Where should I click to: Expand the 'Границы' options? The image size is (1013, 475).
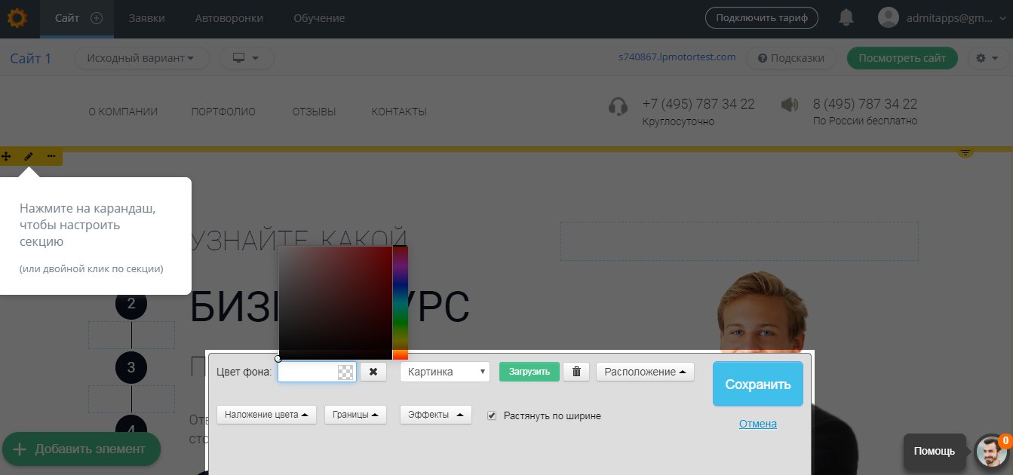[355, 414]
